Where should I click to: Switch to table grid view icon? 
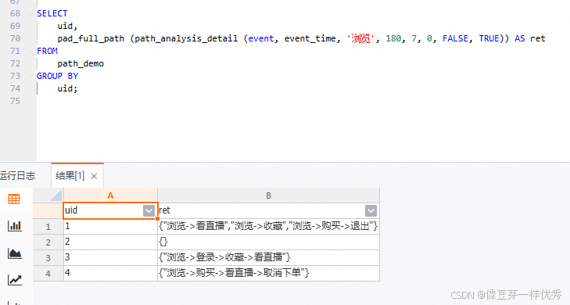pyautogui.click(x=14, y=199)
